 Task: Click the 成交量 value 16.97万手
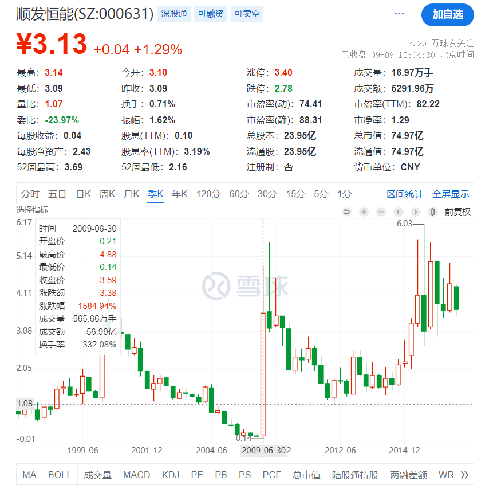412,72
